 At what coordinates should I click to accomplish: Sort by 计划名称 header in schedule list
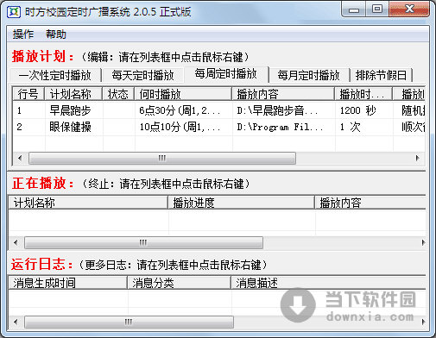(73, 94)
